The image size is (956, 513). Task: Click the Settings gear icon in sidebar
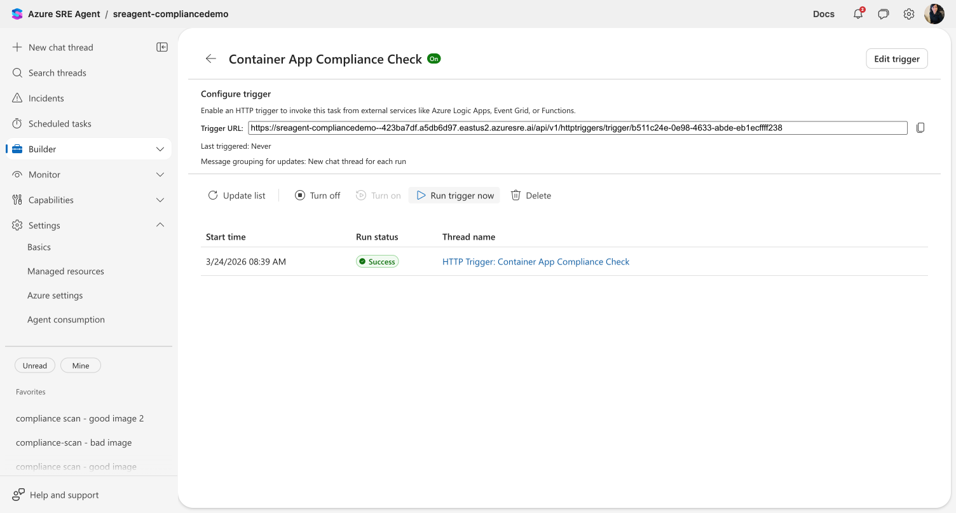point(17,225)
